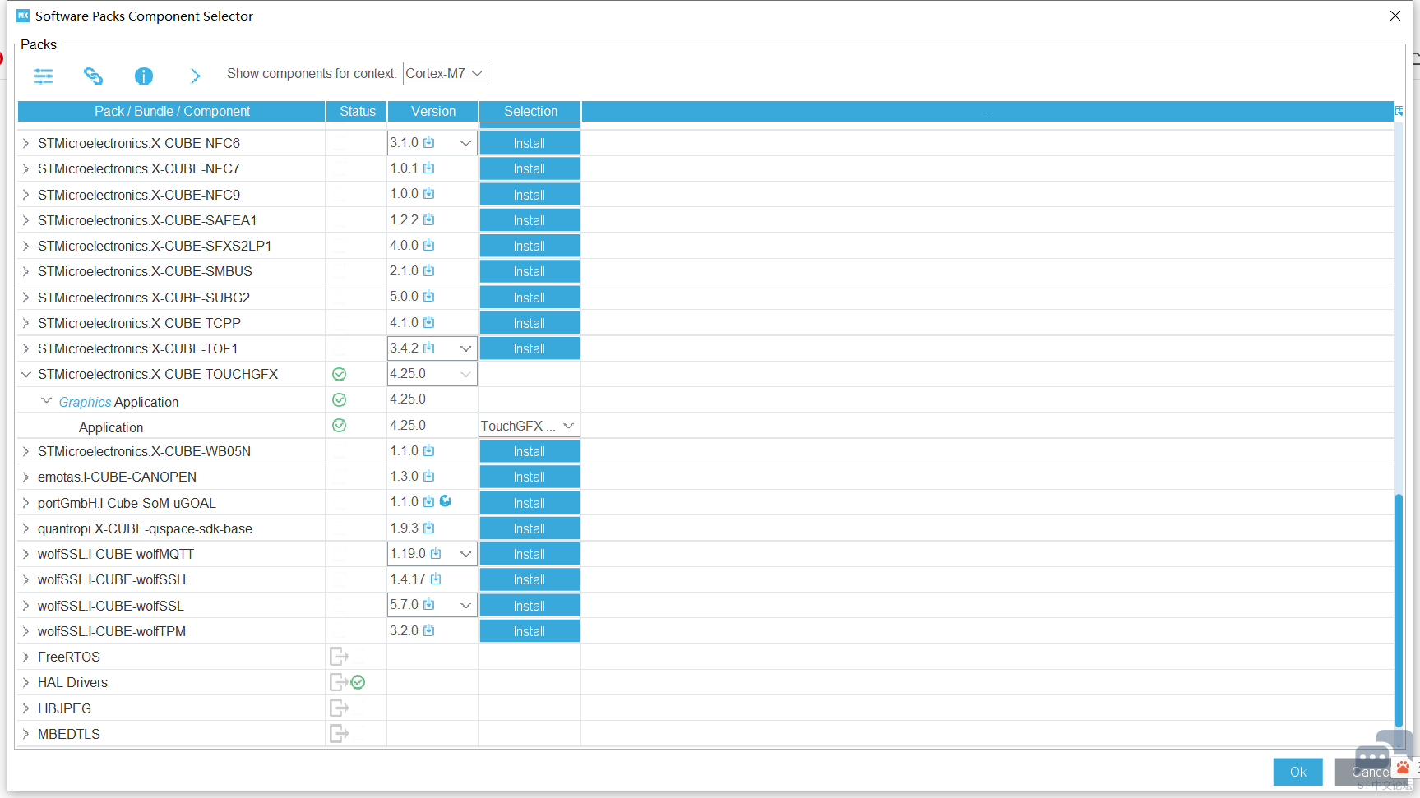This screenshot has height=798, width=1420.
Task: Click the blue Graphics link text
Action: pos(85,402)
